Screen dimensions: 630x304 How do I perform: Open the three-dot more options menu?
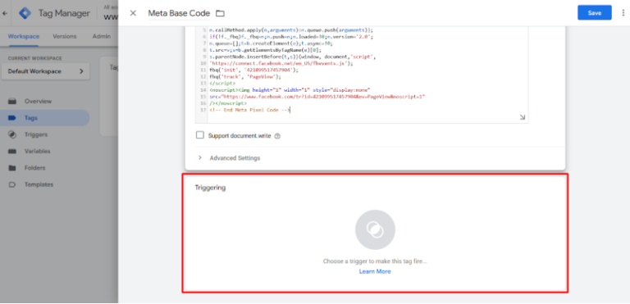pyautogui.click(x=623, y=13)
